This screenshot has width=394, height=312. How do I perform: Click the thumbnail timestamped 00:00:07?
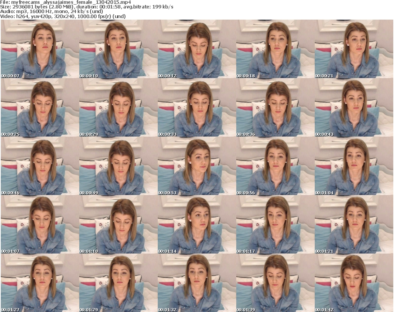40,49
